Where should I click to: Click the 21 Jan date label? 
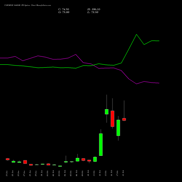click(x=7, y=173)
